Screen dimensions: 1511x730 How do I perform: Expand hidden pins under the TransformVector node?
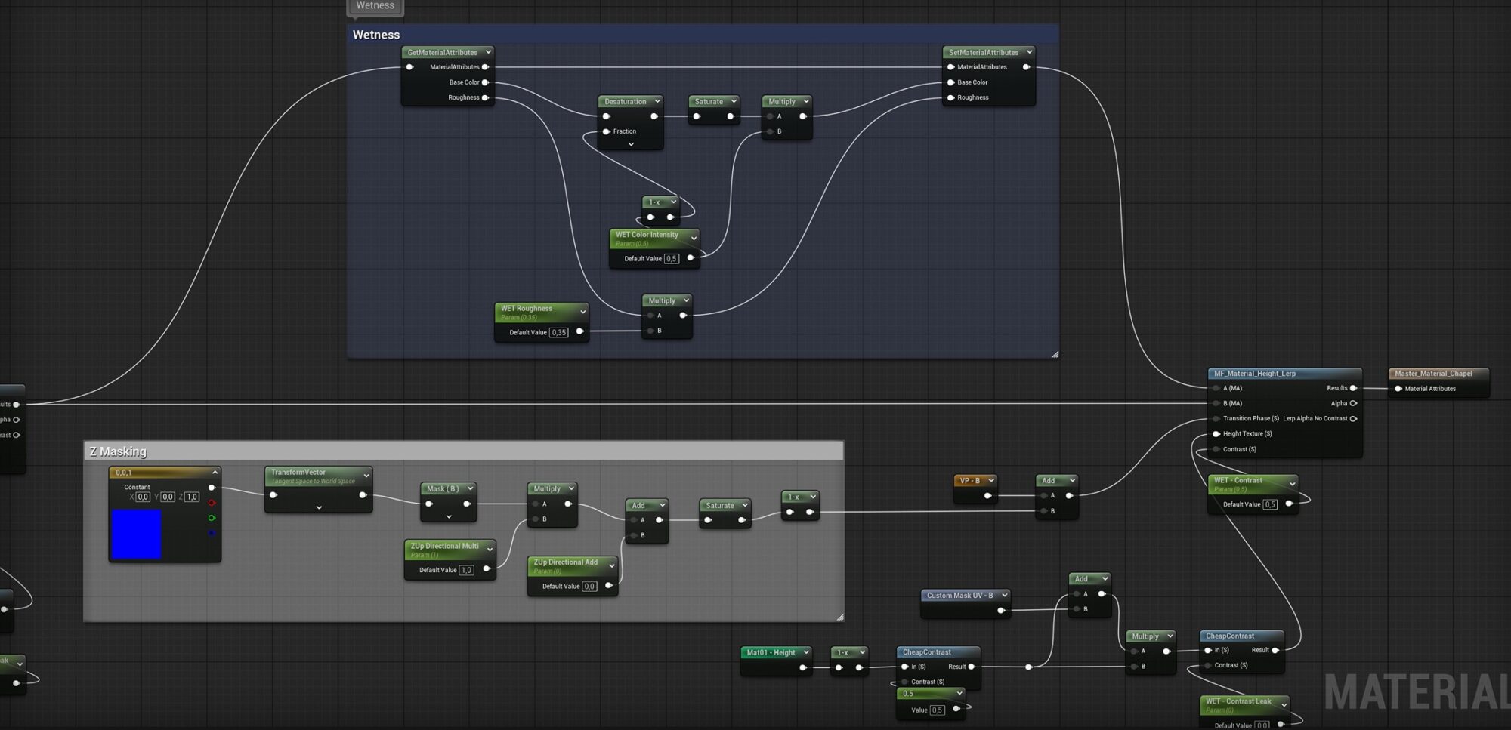click(319, 507)
